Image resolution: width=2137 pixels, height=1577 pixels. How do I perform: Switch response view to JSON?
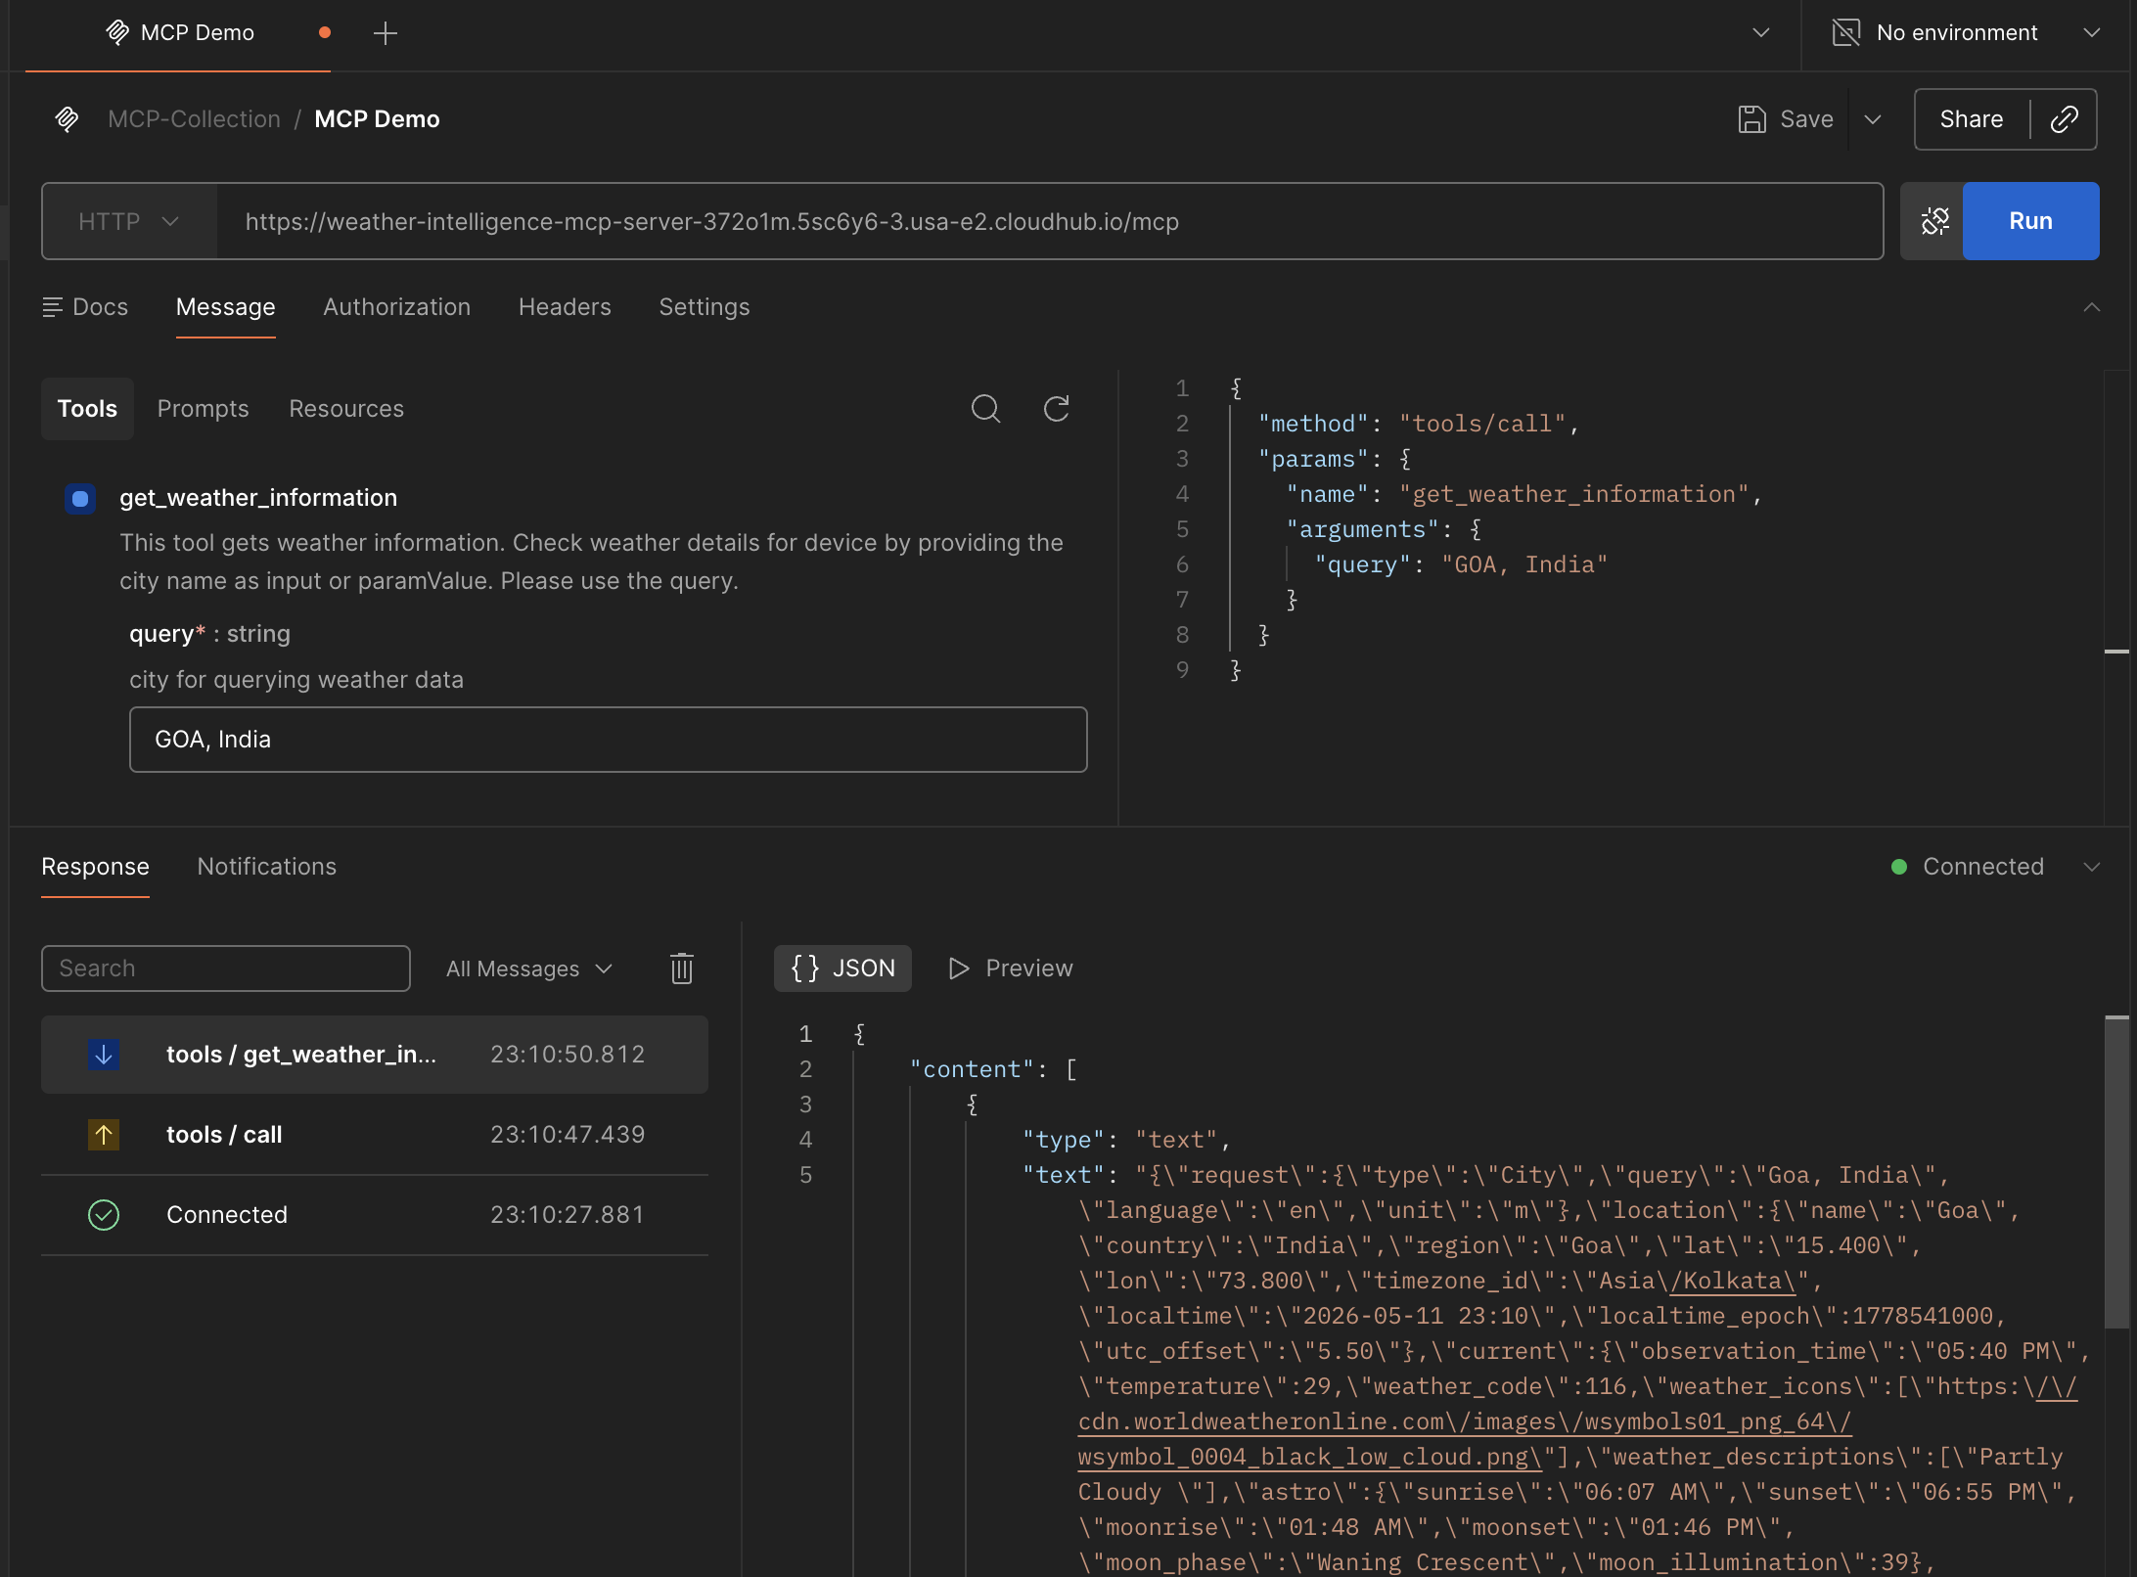tap(842, 969)
